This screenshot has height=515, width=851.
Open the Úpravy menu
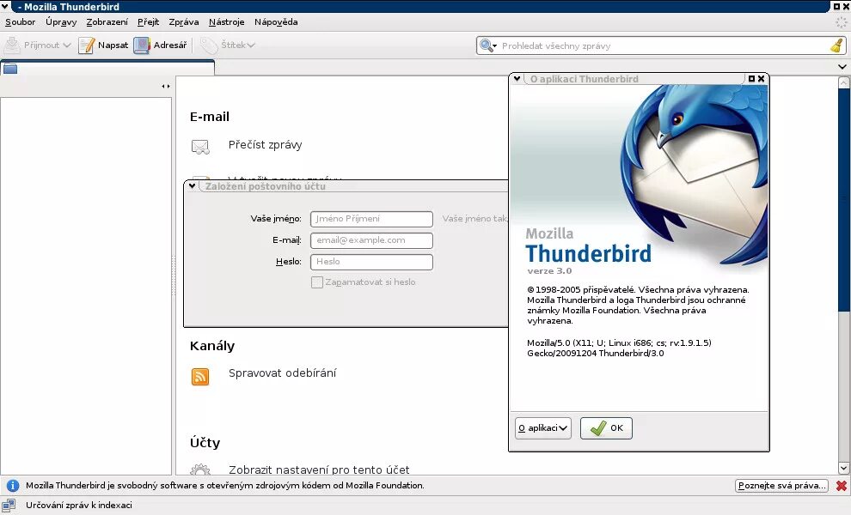pyautogui.click(x=61, y=22)
